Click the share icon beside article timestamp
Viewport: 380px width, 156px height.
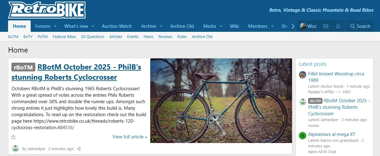coord(79,149)
